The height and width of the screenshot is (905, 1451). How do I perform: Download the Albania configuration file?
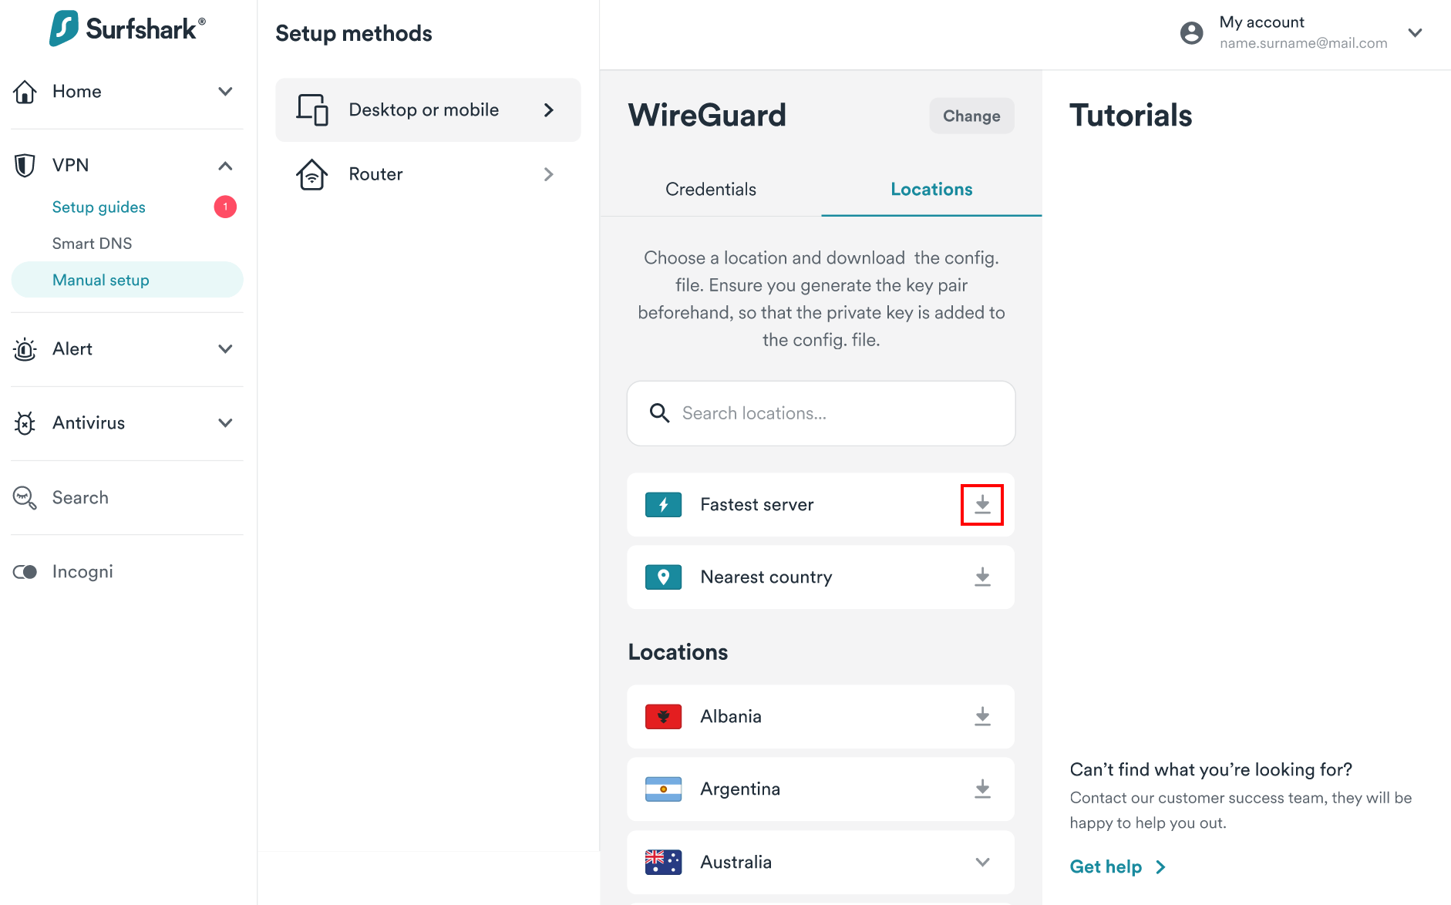point(981,716)
